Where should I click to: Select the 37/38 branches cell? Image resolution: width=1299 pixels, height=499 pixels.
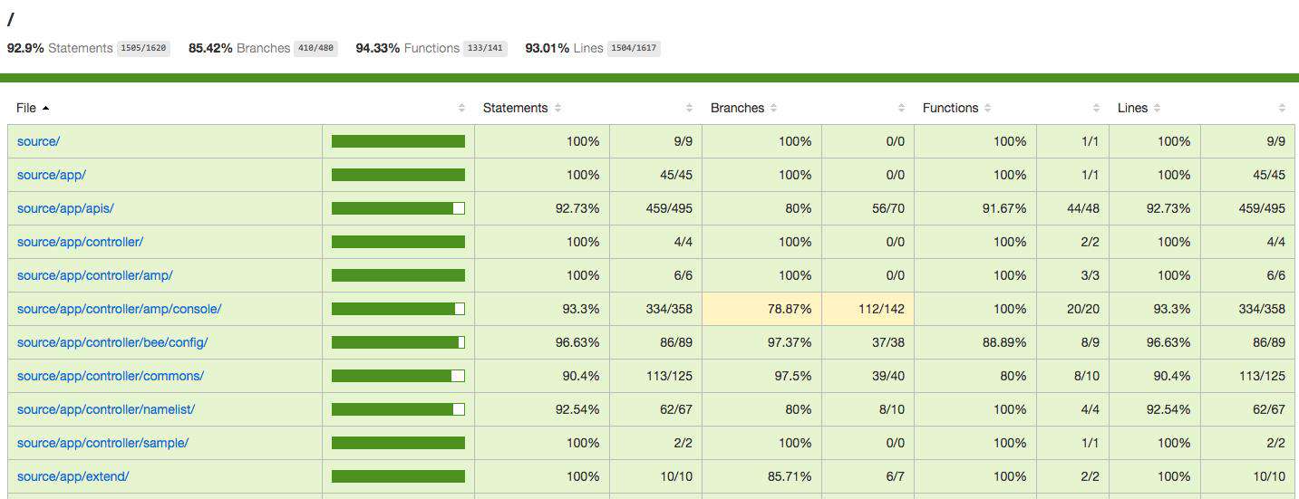click(x=868, y=342)
